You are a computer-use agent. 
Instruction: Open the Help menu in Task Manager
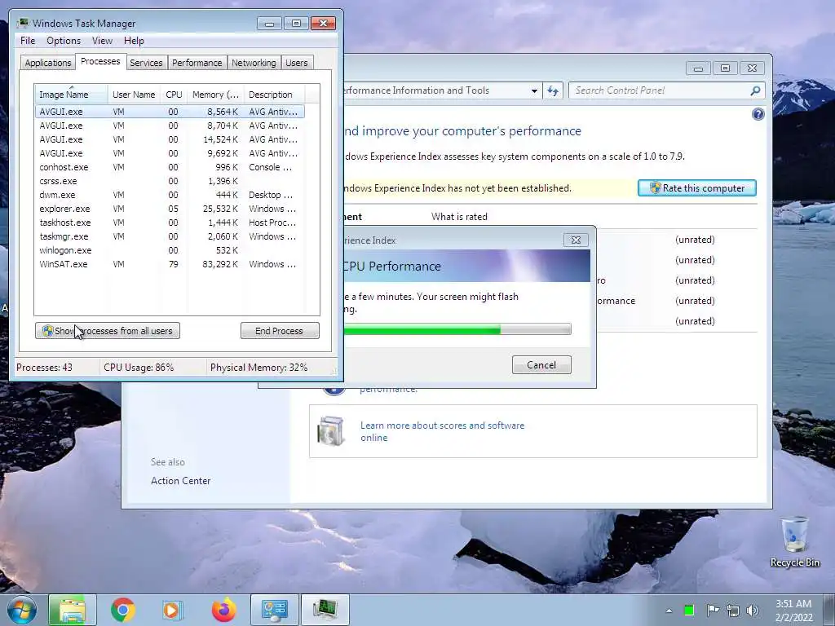(x=134, y=41)
